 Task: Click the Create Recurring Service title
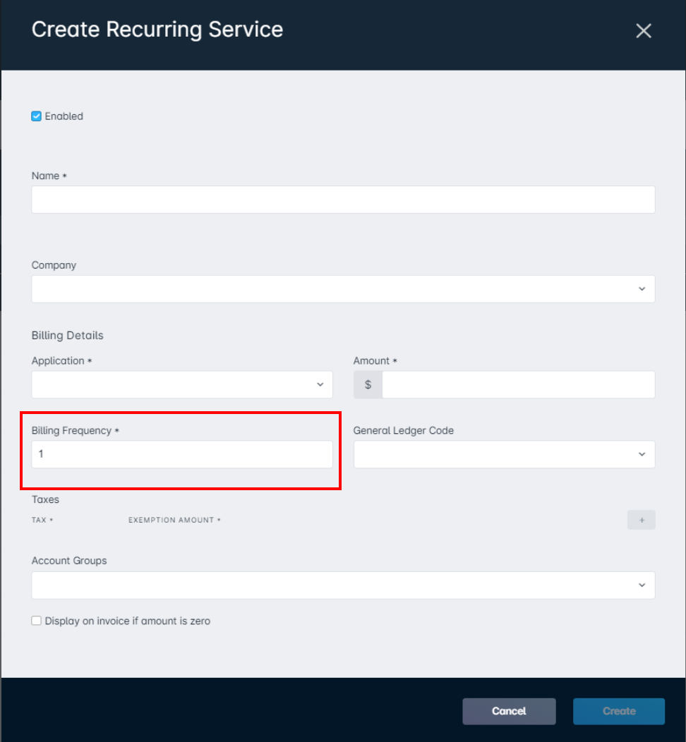[157, 30]
